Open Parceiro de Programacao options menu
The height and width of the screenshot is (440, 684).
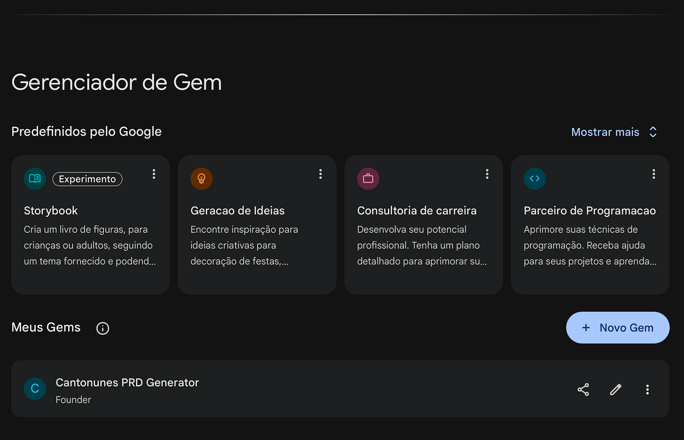click(x=653, y=174)
